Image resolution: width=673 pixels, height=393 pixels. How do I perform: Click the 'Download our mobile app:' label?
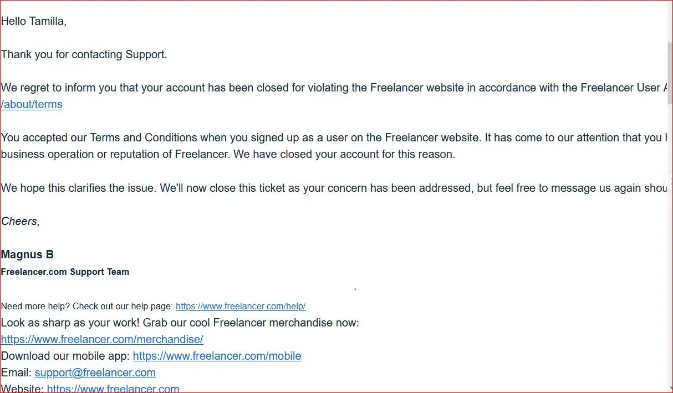point(65,356)
